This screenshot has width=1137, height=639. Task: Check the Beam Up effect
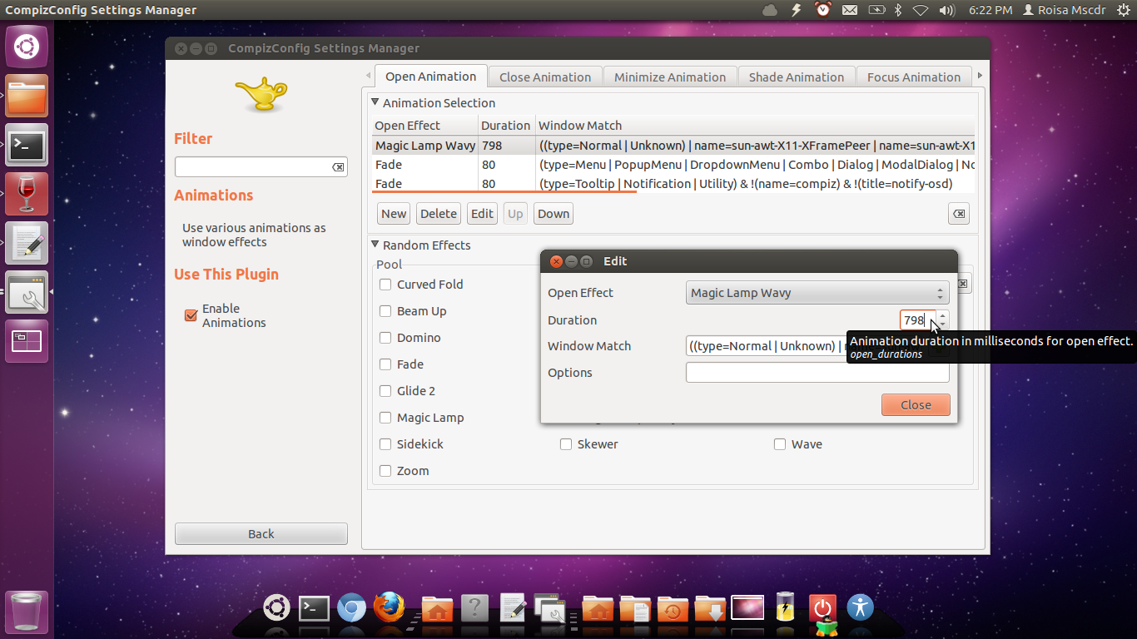385,311
